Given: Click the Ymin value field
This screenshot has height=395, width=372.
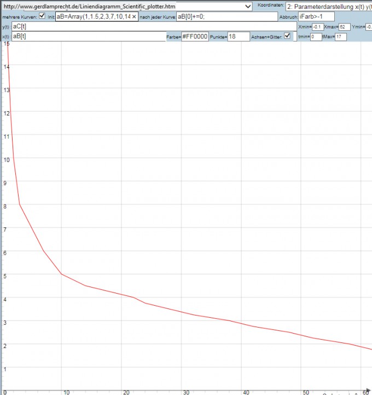Looking at the screenshot, I should [x=369, y=26].
